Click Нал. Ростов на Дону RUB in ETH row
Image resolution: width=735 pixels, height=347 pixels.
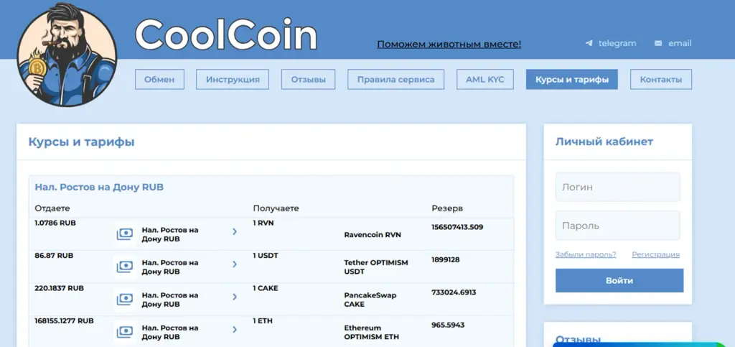[170, 332]
